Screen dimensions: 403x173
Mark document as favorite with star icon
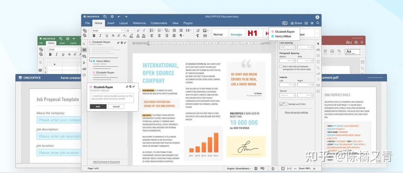312,23
